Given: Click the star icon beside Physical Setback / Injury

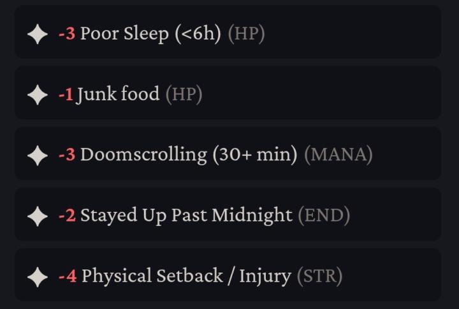Looking at the screenshot, I should [x=38, y=276].
